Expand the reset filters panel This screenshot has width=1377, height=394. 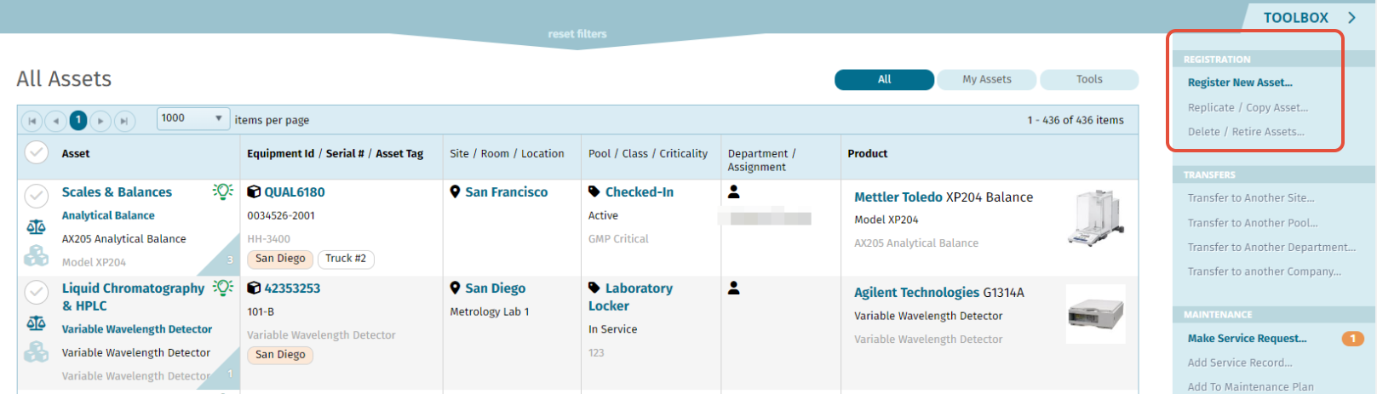click(x=577, y=34)
